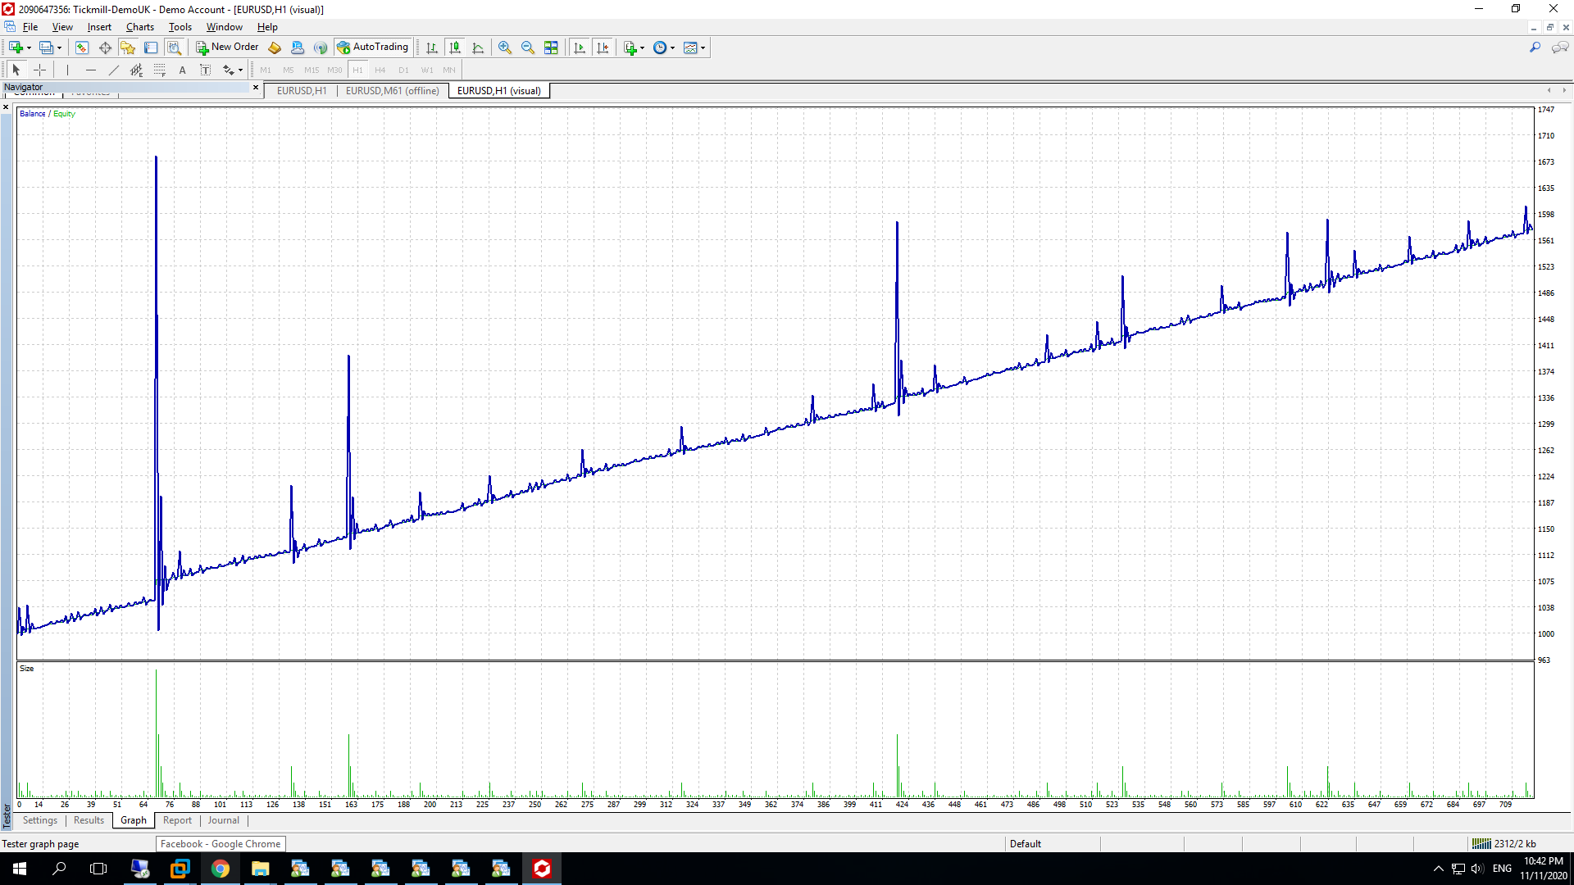Expand the Periodicity clock dropdown arrow
Screen dimensions: 1574x885
point(673,48)
